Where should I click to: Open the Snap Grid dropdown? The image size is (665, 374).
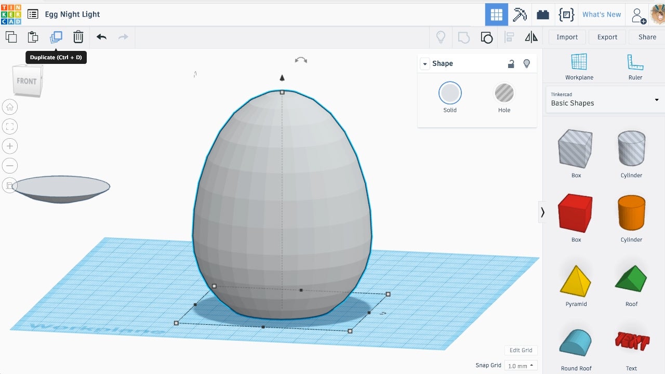click(521, 366)
